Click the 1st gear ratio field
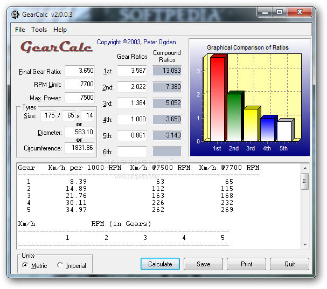Screen dimensions: 327x289 coord(132,71)
